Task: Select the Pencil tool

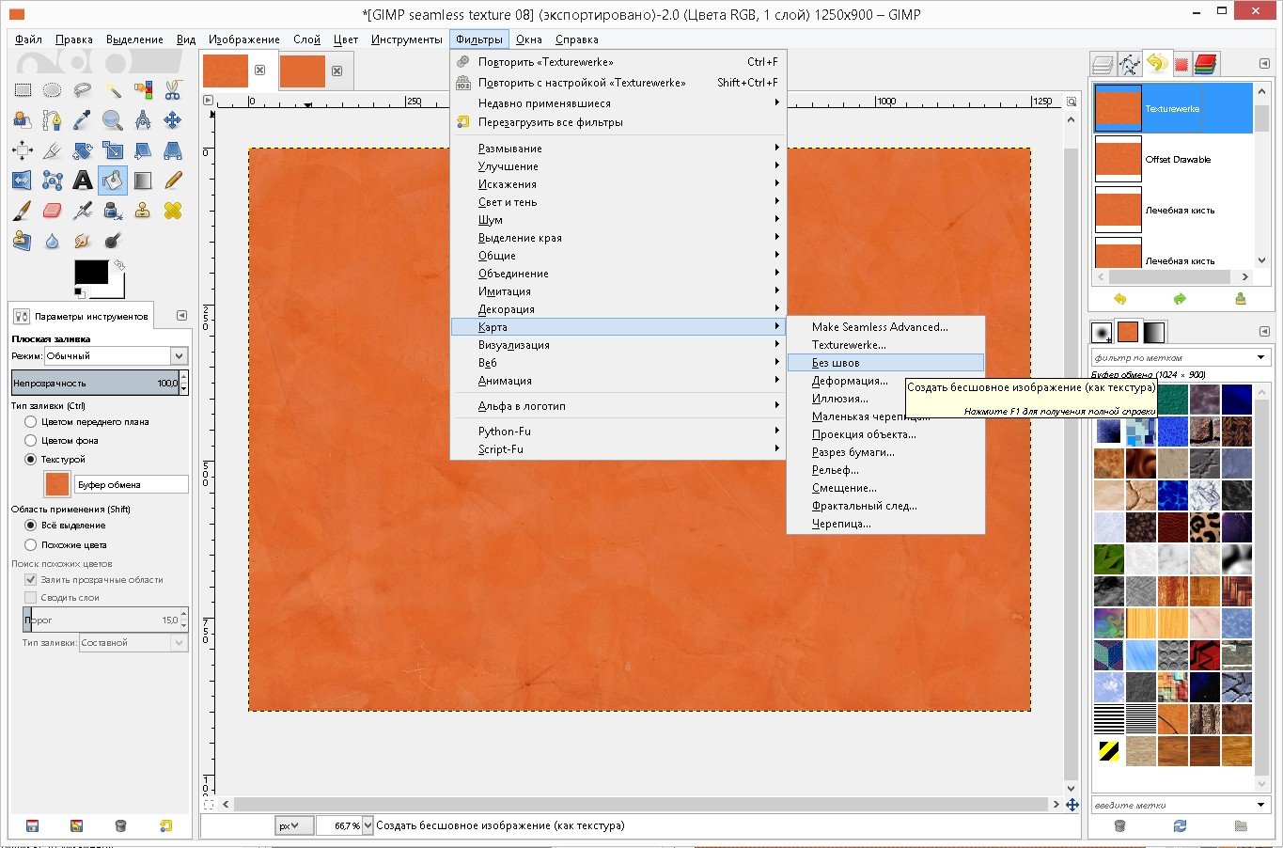Action: 173,181
